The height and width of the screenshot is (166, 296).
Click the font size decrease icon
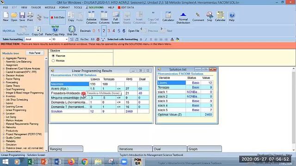point(77,39)
